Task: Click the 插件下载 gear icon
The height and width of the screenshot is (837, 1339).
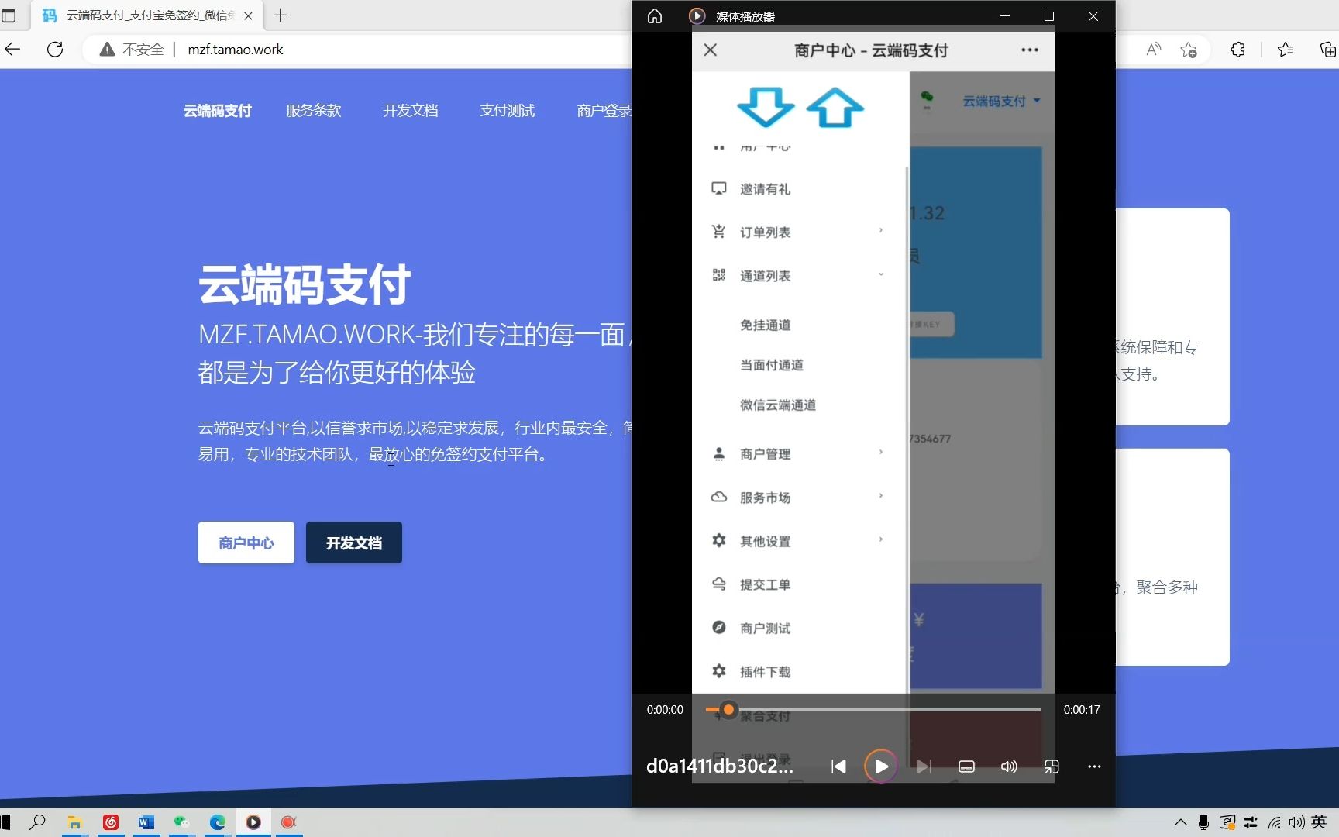Action: pos(719,671)
